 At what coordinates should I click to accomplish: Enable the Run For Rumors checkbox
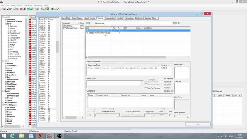tap(145, 88)
